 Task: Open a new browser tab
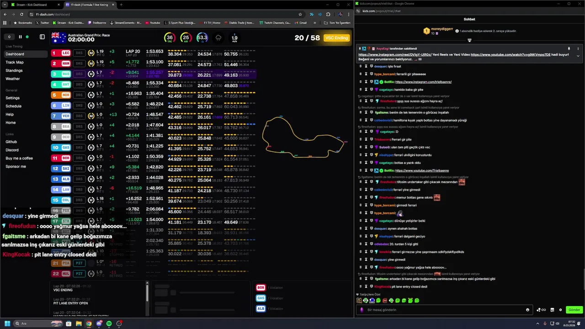[121, 5]
